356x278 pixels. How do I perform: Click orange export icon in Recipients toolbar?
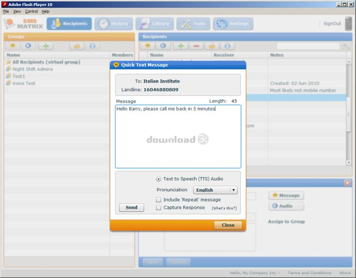coord(212,46)
